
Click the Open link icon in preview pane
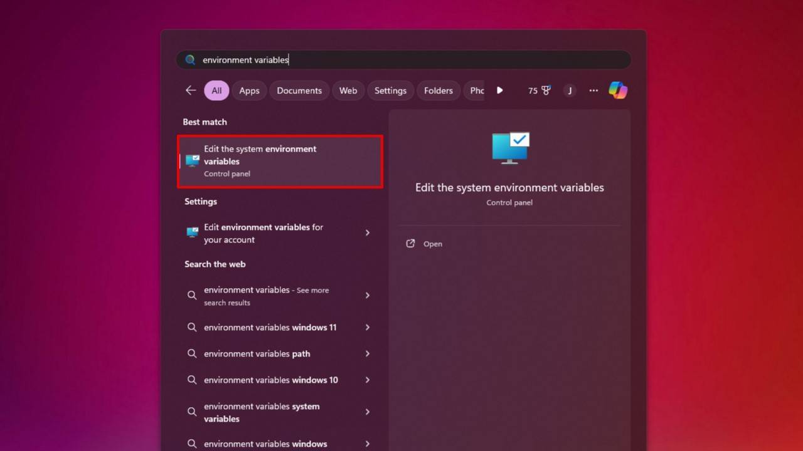pyautogui.click(x=410, y=244)
